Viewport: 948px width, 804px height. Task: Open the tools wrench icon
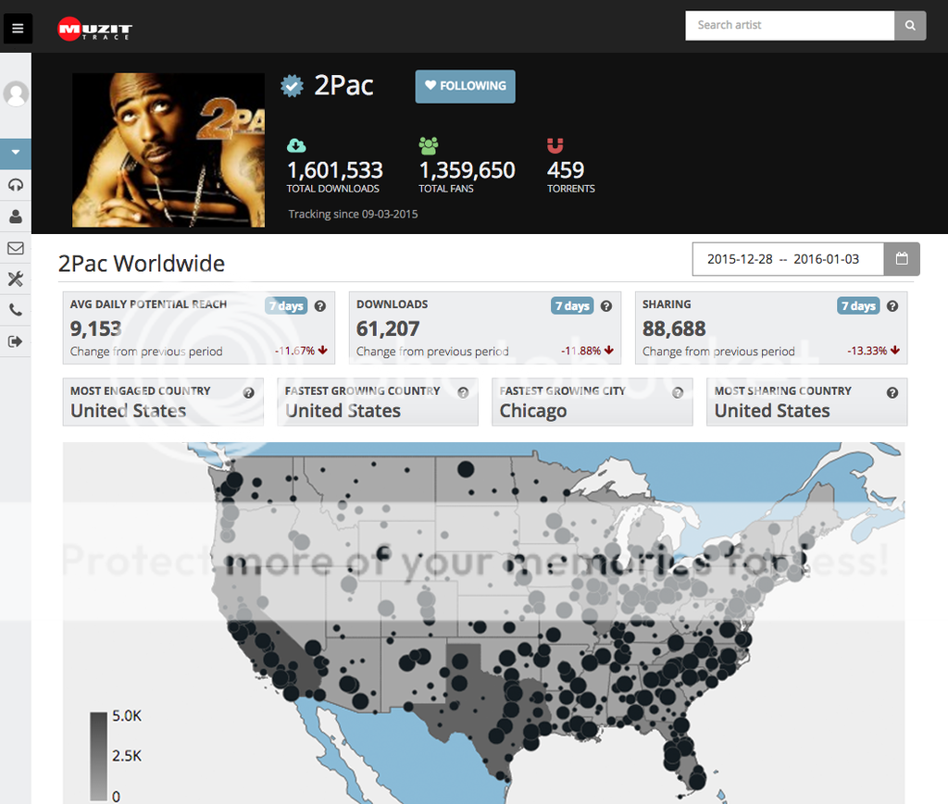click(16, 279)
